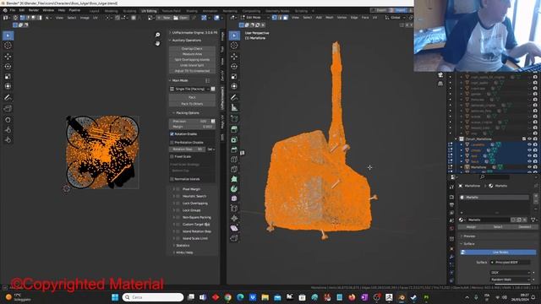Screen dimensions: 541x304
Task: Select the Grab tool in UV editor toolbar
Action: pyautogui.click(x=8, y=120)
